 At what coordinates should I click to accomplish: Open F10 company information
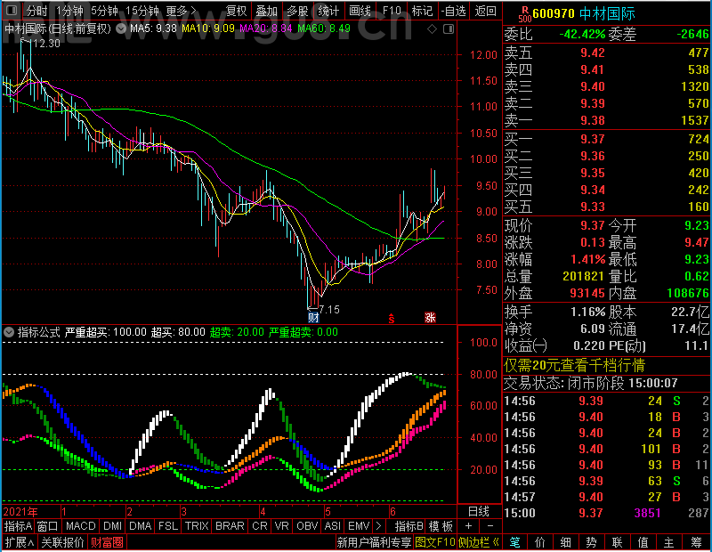pos(392,11)
